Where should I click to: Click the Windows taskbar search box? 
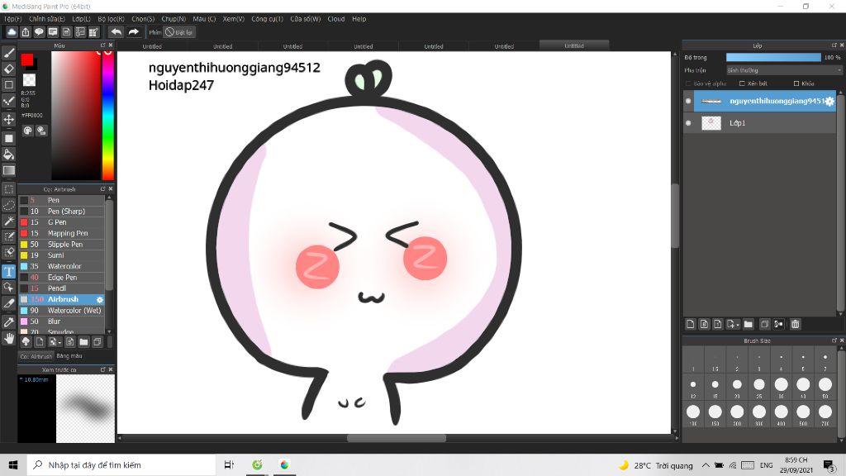(x=121, y=464)
